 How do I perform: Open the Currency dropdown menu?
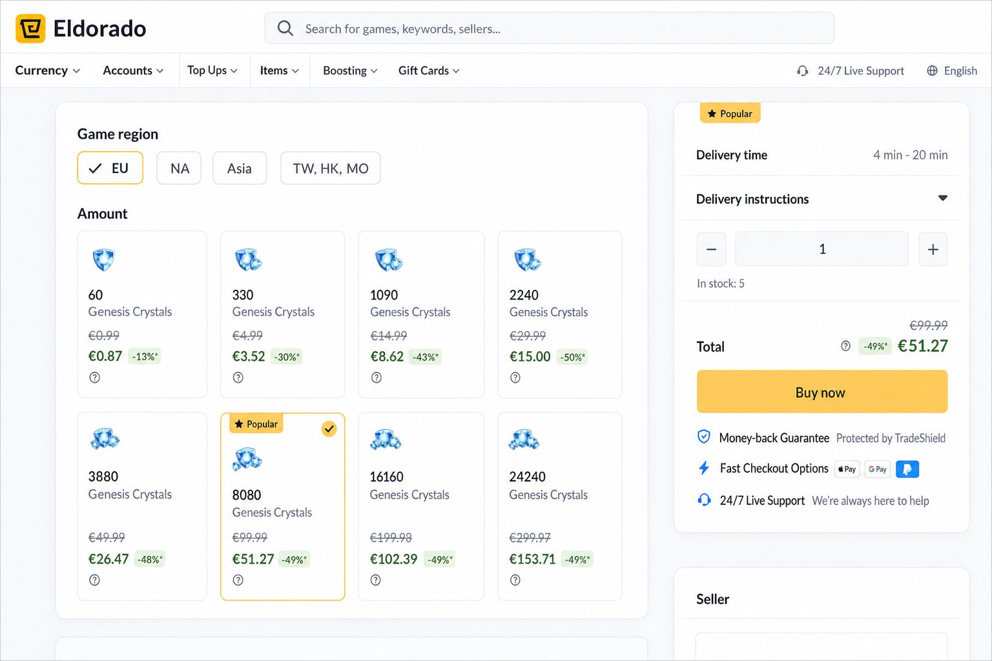pos(48,70)
